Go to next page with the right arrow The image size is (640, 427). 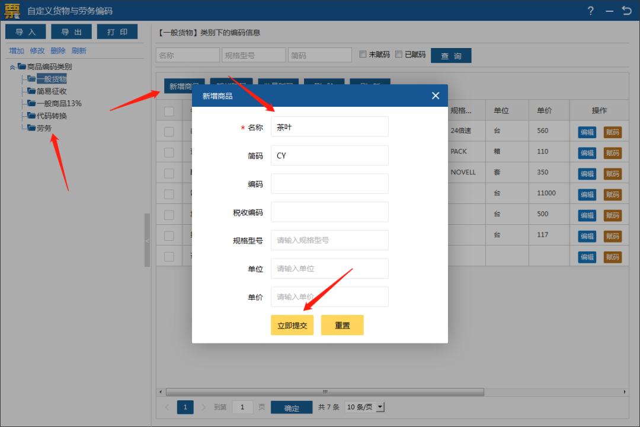pos(204,407)
